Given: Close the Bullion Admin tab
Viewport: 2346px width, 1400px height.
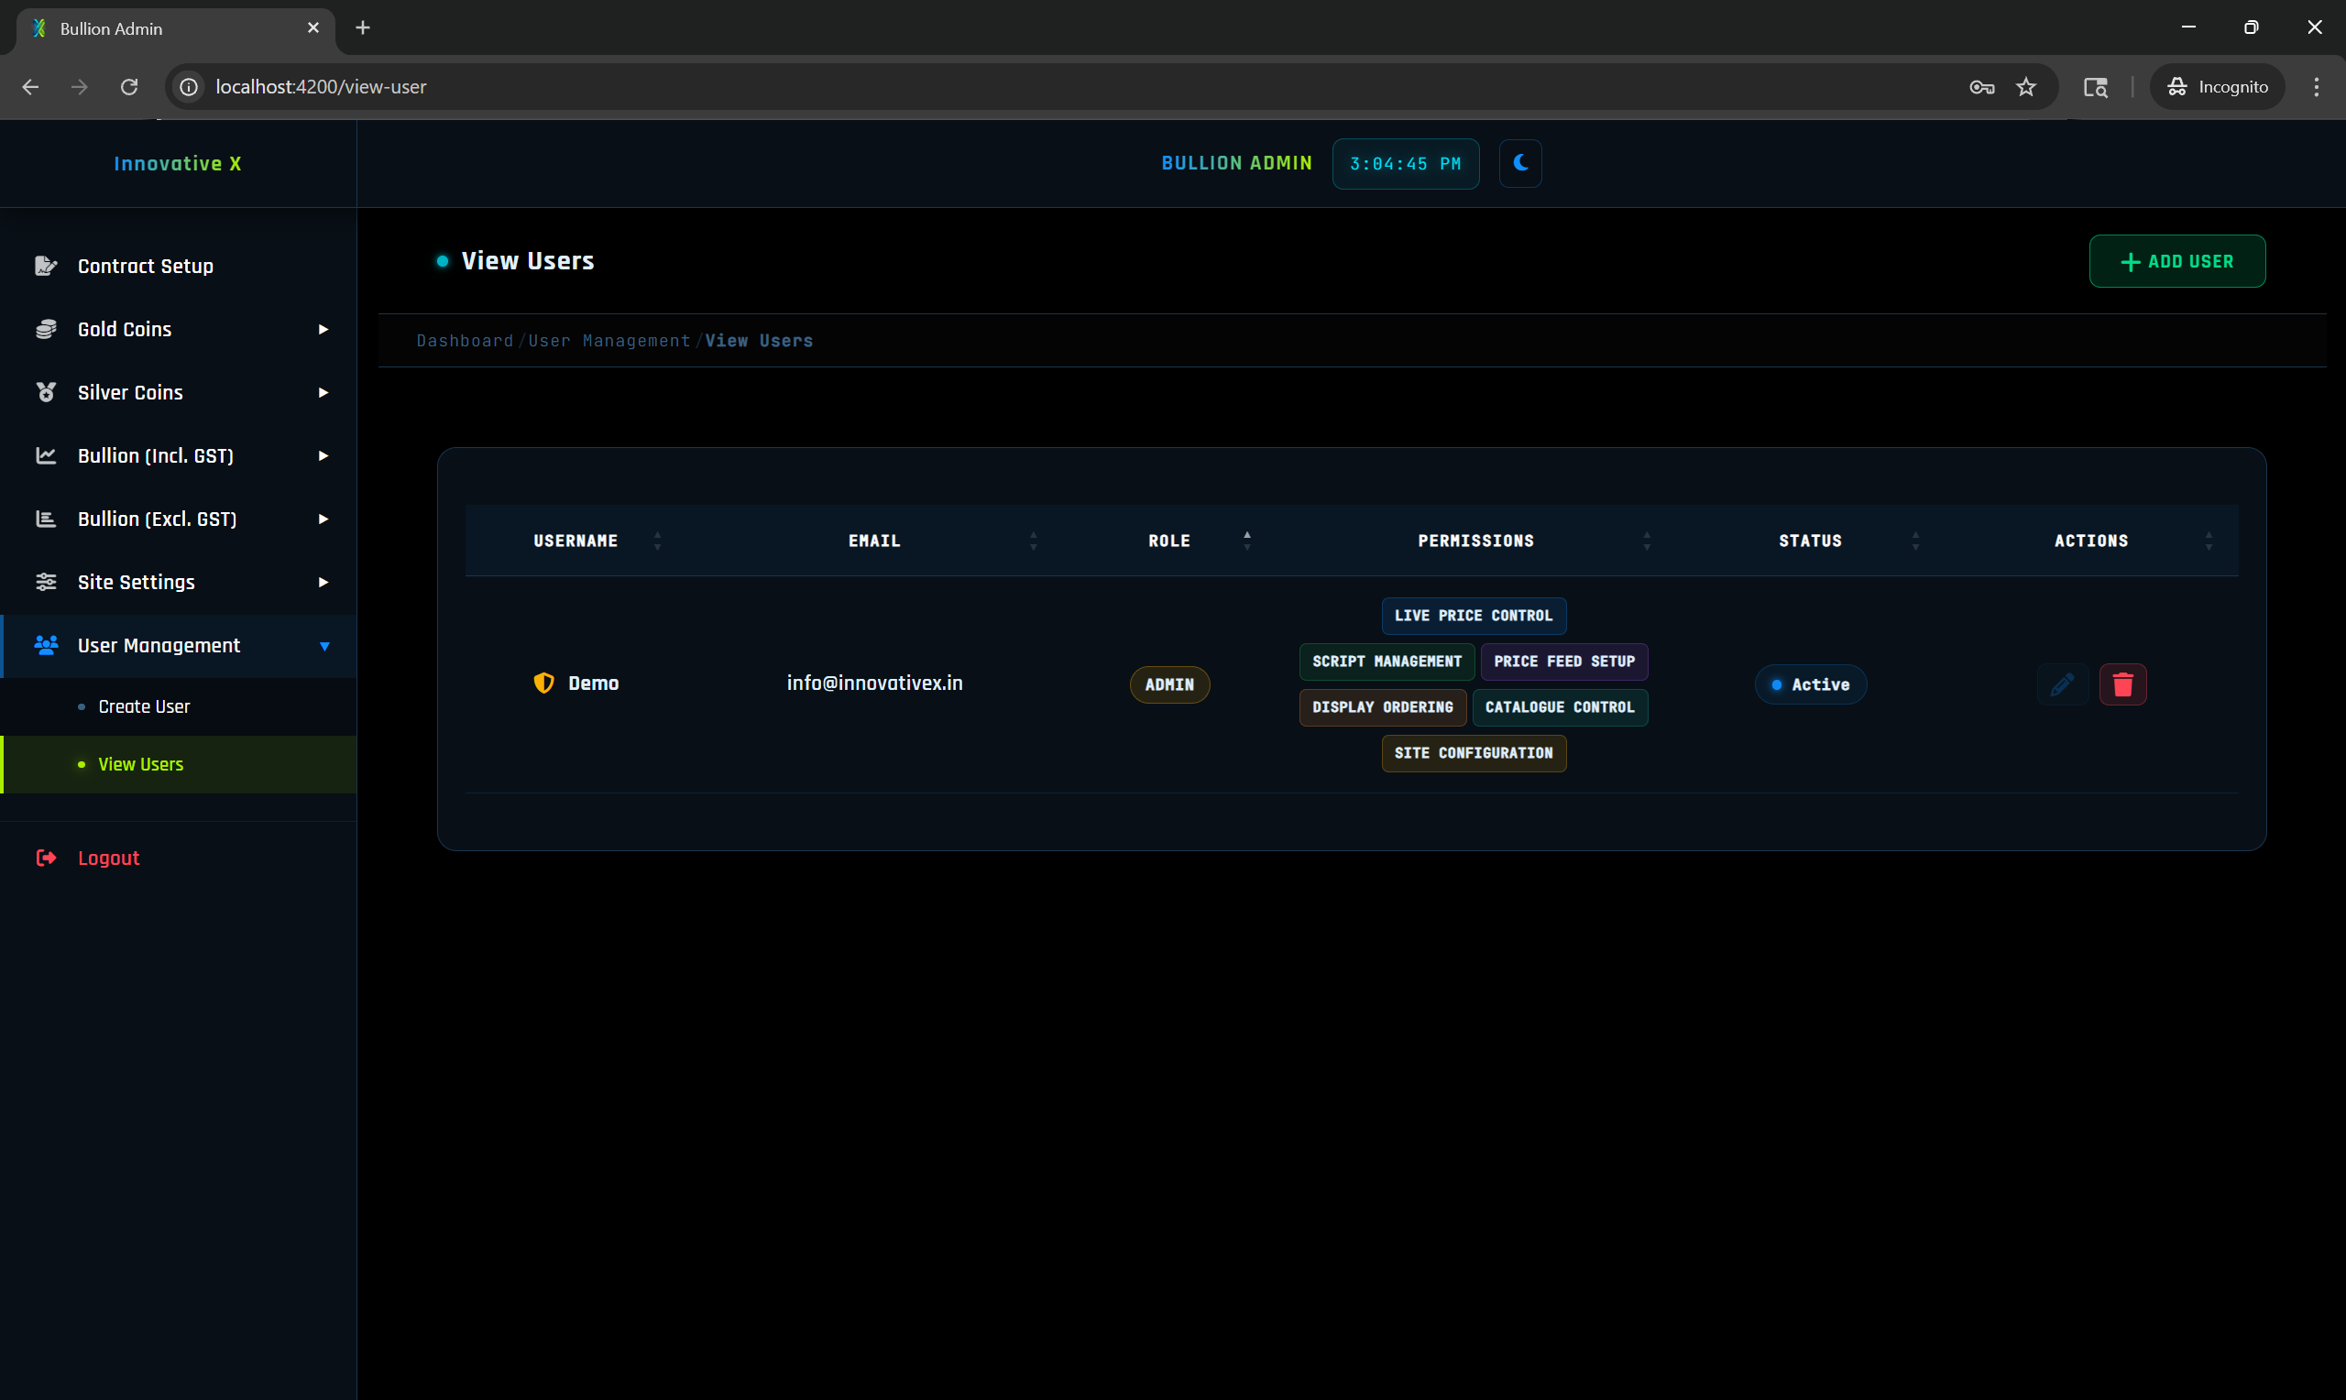Looking at the screenshot, I should click(x=313, y=28).
